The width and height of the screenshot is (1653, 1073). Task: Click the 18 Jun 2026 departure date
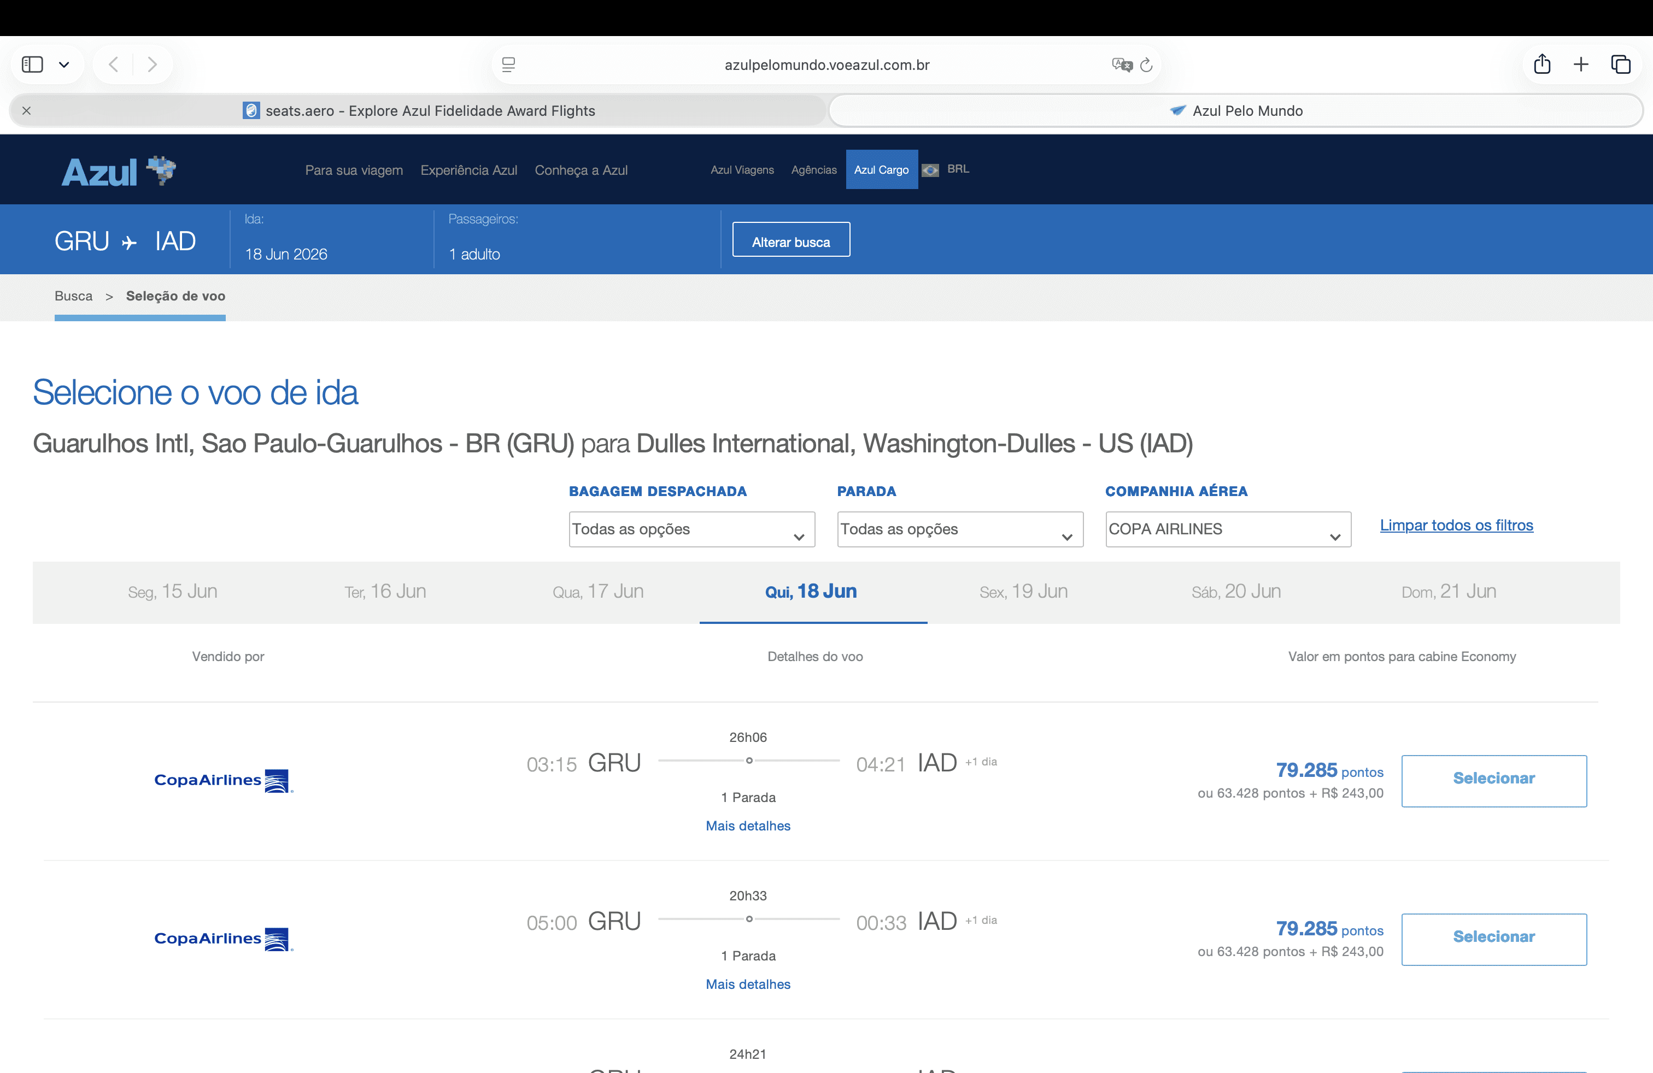(x=286, y=254)
